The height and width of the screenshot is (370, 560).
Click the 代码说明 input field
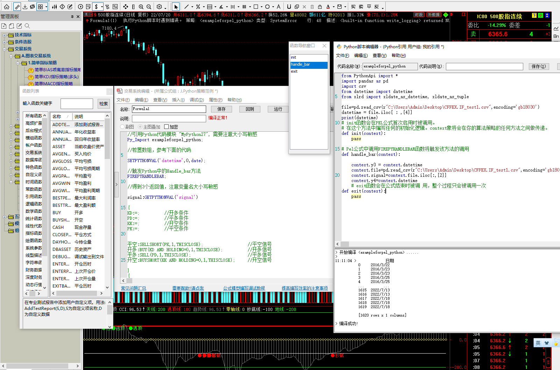point(484,66)
